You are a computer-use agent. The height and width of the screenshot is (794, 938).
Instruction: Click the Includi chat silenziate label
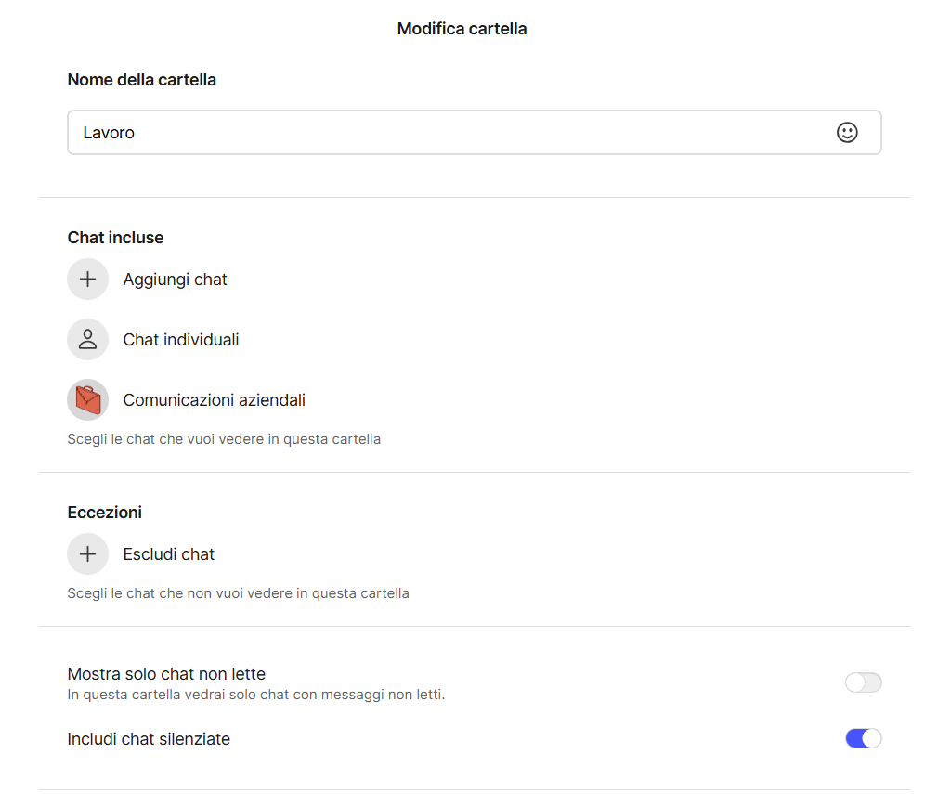click(149, 739)
